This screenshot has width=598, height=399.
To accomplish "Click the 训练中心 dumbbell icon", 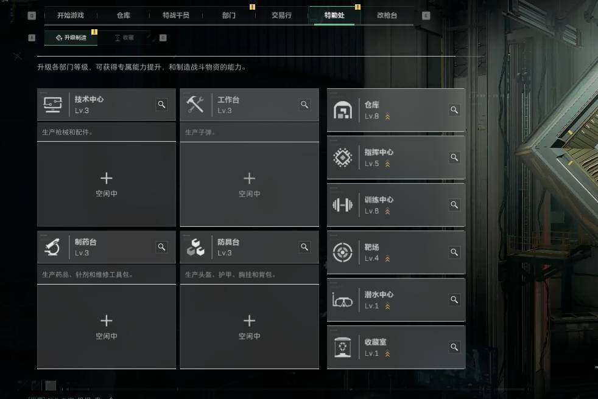I will [x=342, y=205].
